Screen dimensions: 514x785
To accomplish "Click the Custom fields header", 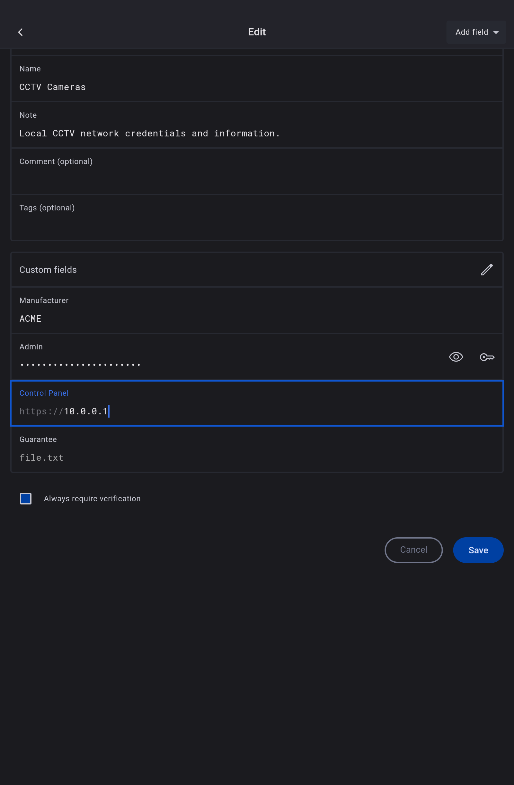I will 48,270.
